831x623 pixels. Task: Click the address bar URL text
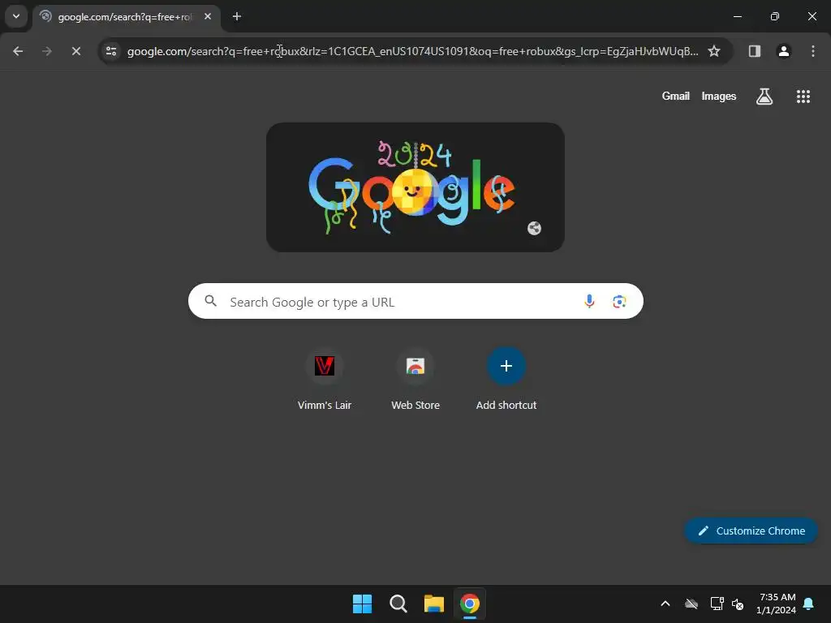tap(412, 51)
